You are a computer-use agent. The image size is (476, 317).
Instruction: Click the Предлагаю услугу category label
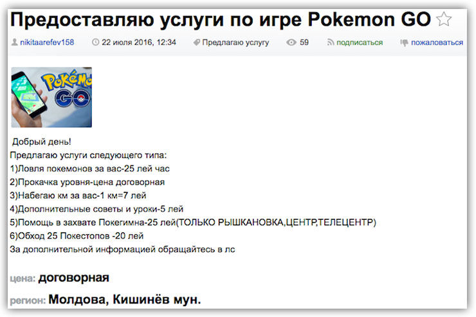(x=235, y=42)
